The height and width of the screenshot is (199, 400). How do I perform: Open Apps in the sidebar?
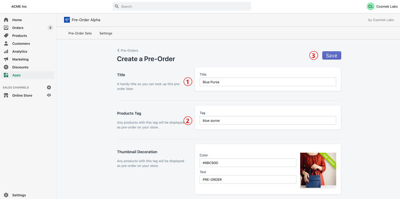[x=16, y=75]
